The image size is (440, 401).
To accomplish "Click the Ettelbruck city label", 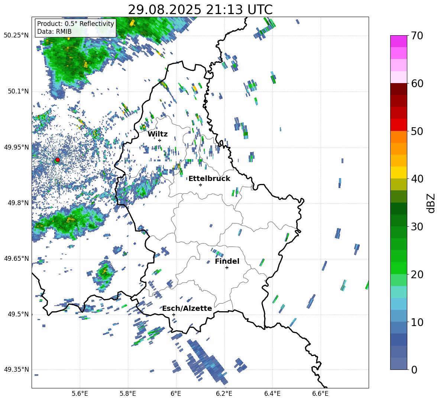I will (x=209, y=179).
